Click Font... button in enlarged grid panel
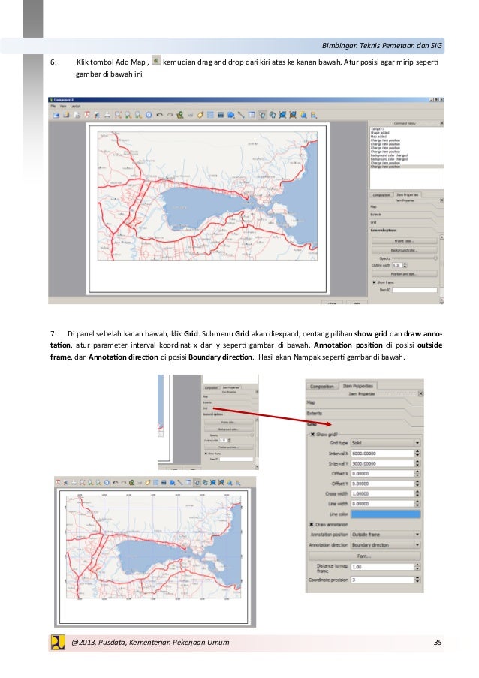479x678 pixels. 364,556
